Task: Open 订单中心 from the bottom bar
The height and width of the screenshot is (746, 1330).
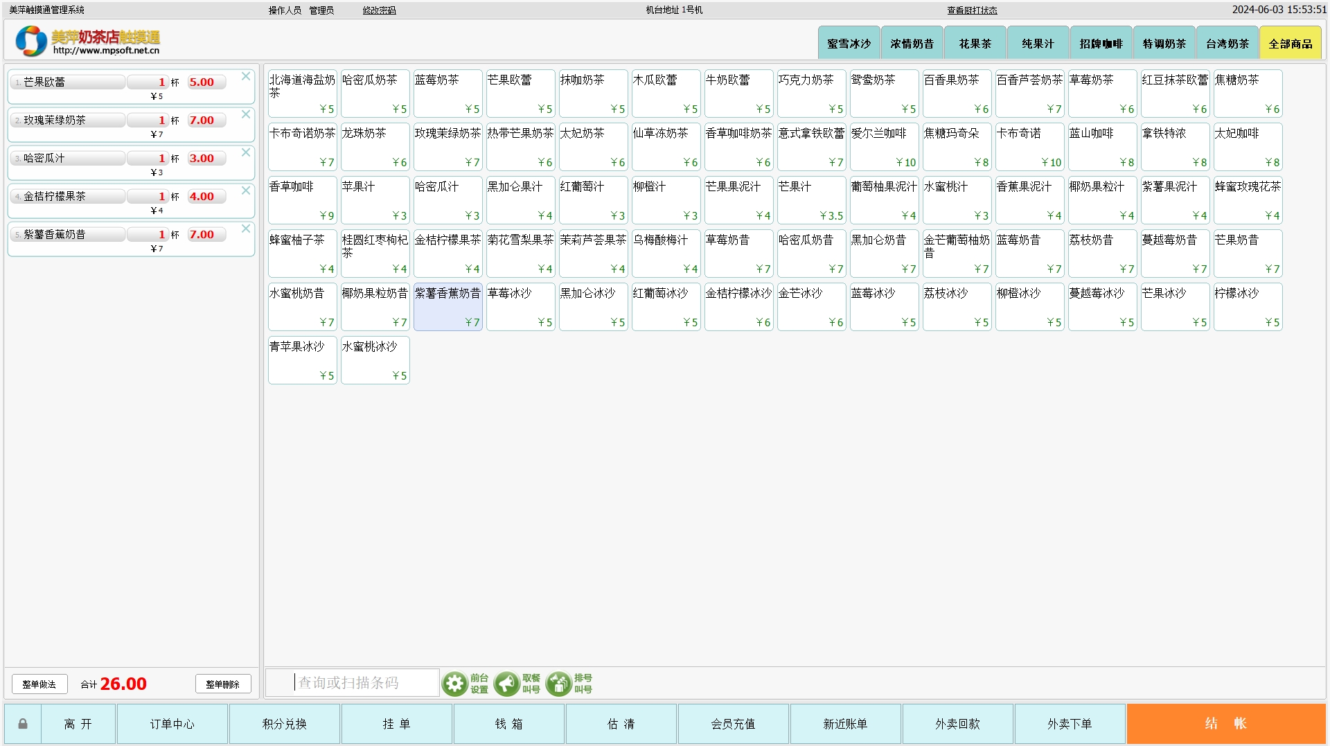Action: (x=172, y=724)
